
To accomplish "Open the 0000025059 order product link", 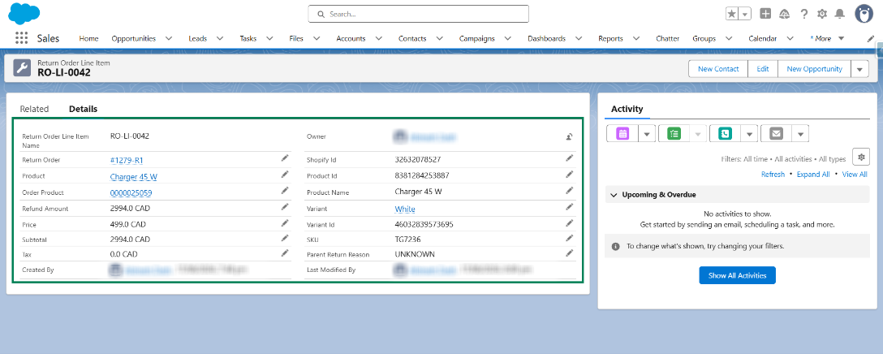I will (x=131, y=192).
